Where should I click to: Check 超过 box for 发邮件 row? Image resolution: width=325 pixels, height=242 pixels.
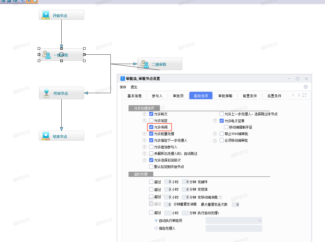[x=151, y=182]
